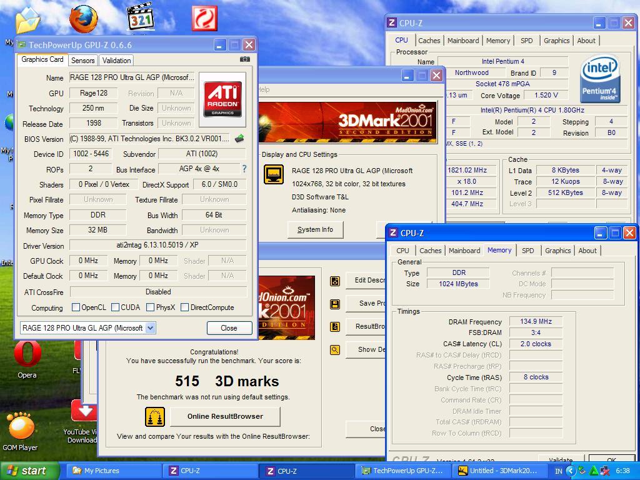Click the ATI Radeon logo in GPU-Z
640x480 pixels.
(x=222, y=99)
